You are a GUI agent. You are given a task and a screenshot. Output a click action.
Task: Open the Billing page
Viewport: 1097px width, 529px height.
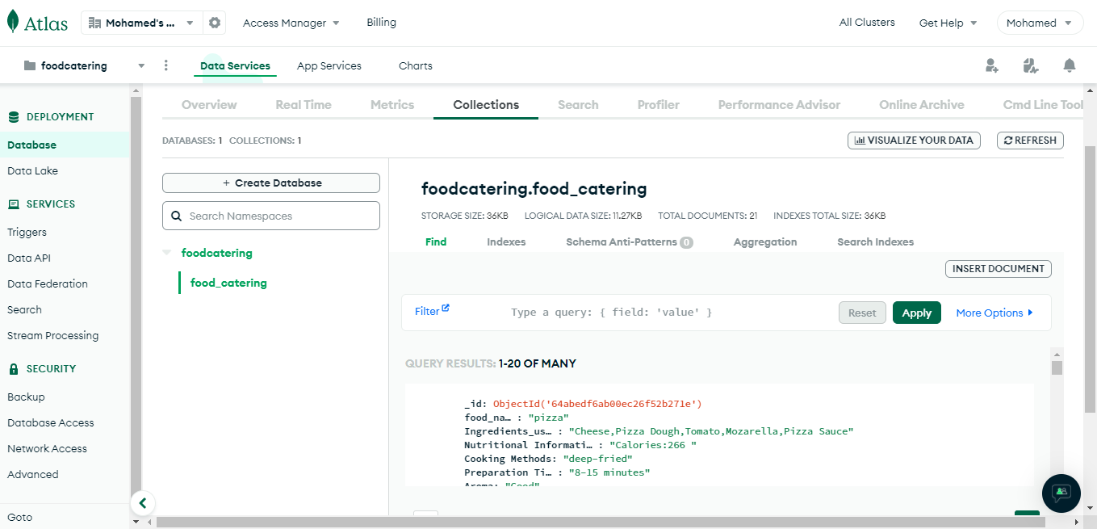pyautogui.click(x=381, y=23)
